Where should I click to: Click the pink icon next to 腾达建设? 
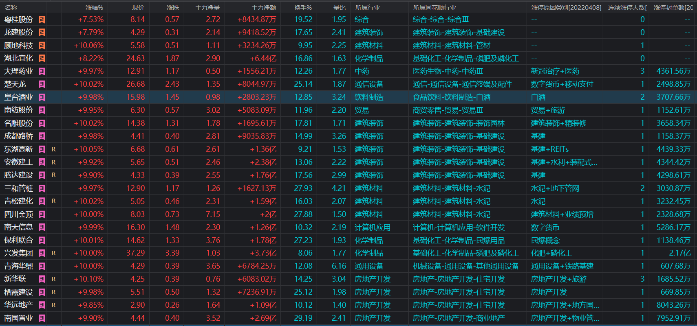42,175
